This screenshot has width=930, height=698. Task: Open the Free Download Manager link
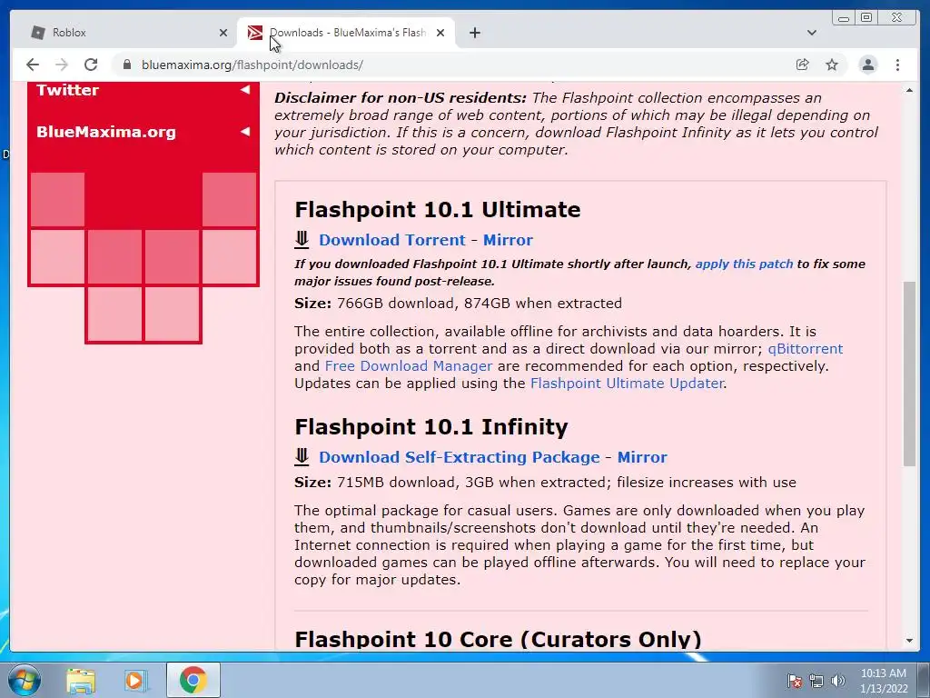click(408, 365)
